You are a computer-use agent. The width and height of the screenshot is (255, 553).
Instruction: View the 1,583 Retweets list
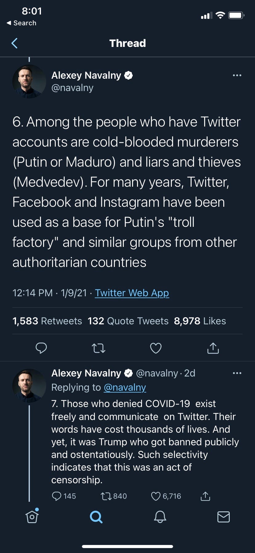click(x=47, y=321)
